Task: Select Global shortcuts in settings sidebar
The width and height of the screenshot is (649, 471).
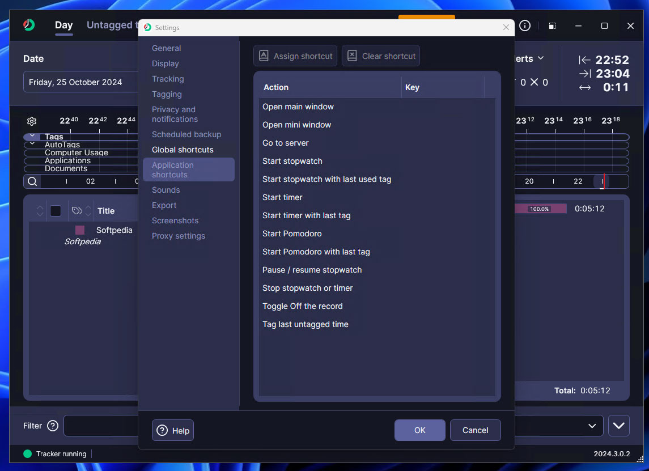Action: 183,150
